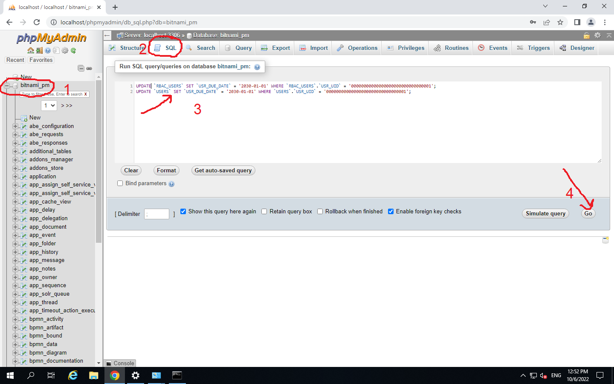614x384 pixels.
Task: Open the Routines tab
Action: pyautogui.click(x=451, y=48)
